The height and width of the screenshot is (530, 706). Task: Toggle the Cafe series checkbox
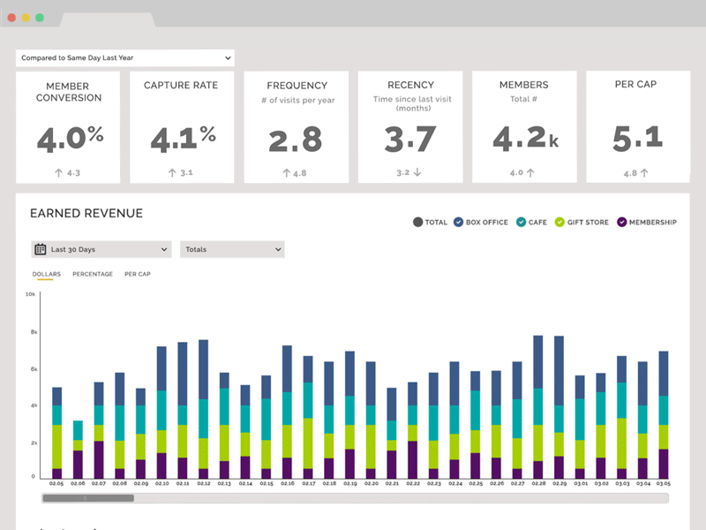tap(522, 222)
